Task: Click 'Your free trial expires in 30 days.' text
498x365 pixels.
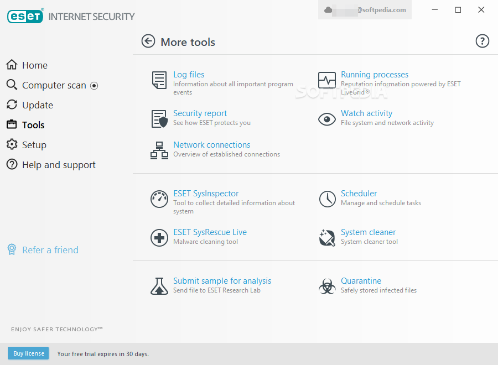Action: (x=103, y=354)
